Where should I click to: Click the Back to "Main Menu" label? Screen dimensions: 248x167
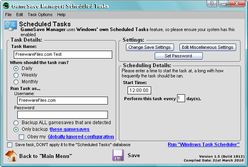46,156
